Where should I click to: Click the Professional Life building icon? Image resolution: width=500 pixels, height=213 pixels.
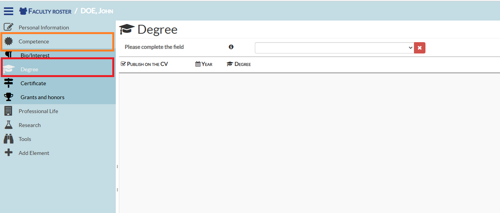click(x=8, y=111)
